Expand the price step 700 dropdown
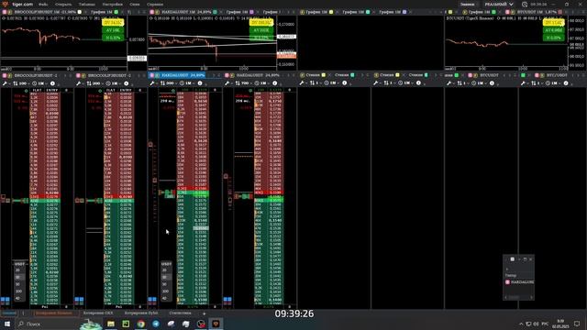 [x=243, y=83]
